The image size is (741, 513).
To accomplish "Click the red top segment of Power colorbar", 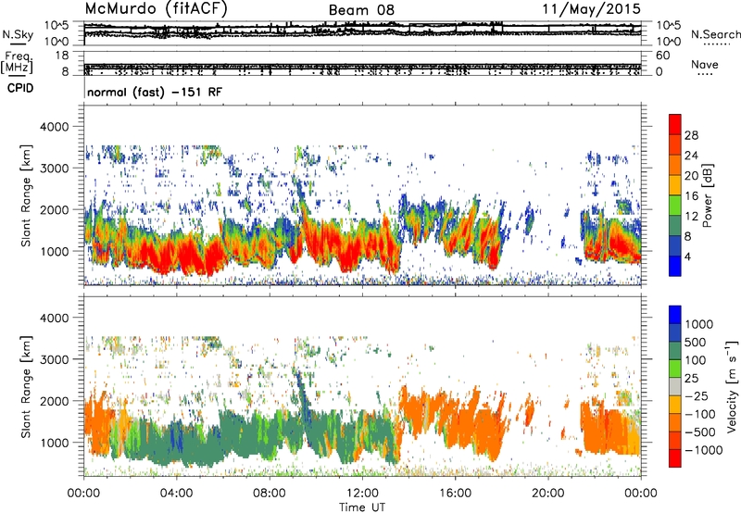I will tap(675, 124).
